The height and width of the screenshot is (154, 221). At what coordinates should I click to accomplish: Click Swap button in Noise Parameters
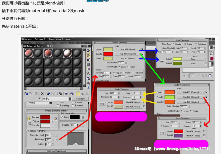click(161, 61)
